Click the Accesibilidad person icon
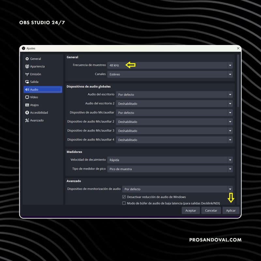Viewport: 261px width, 261px height. (x=27, y=113)
